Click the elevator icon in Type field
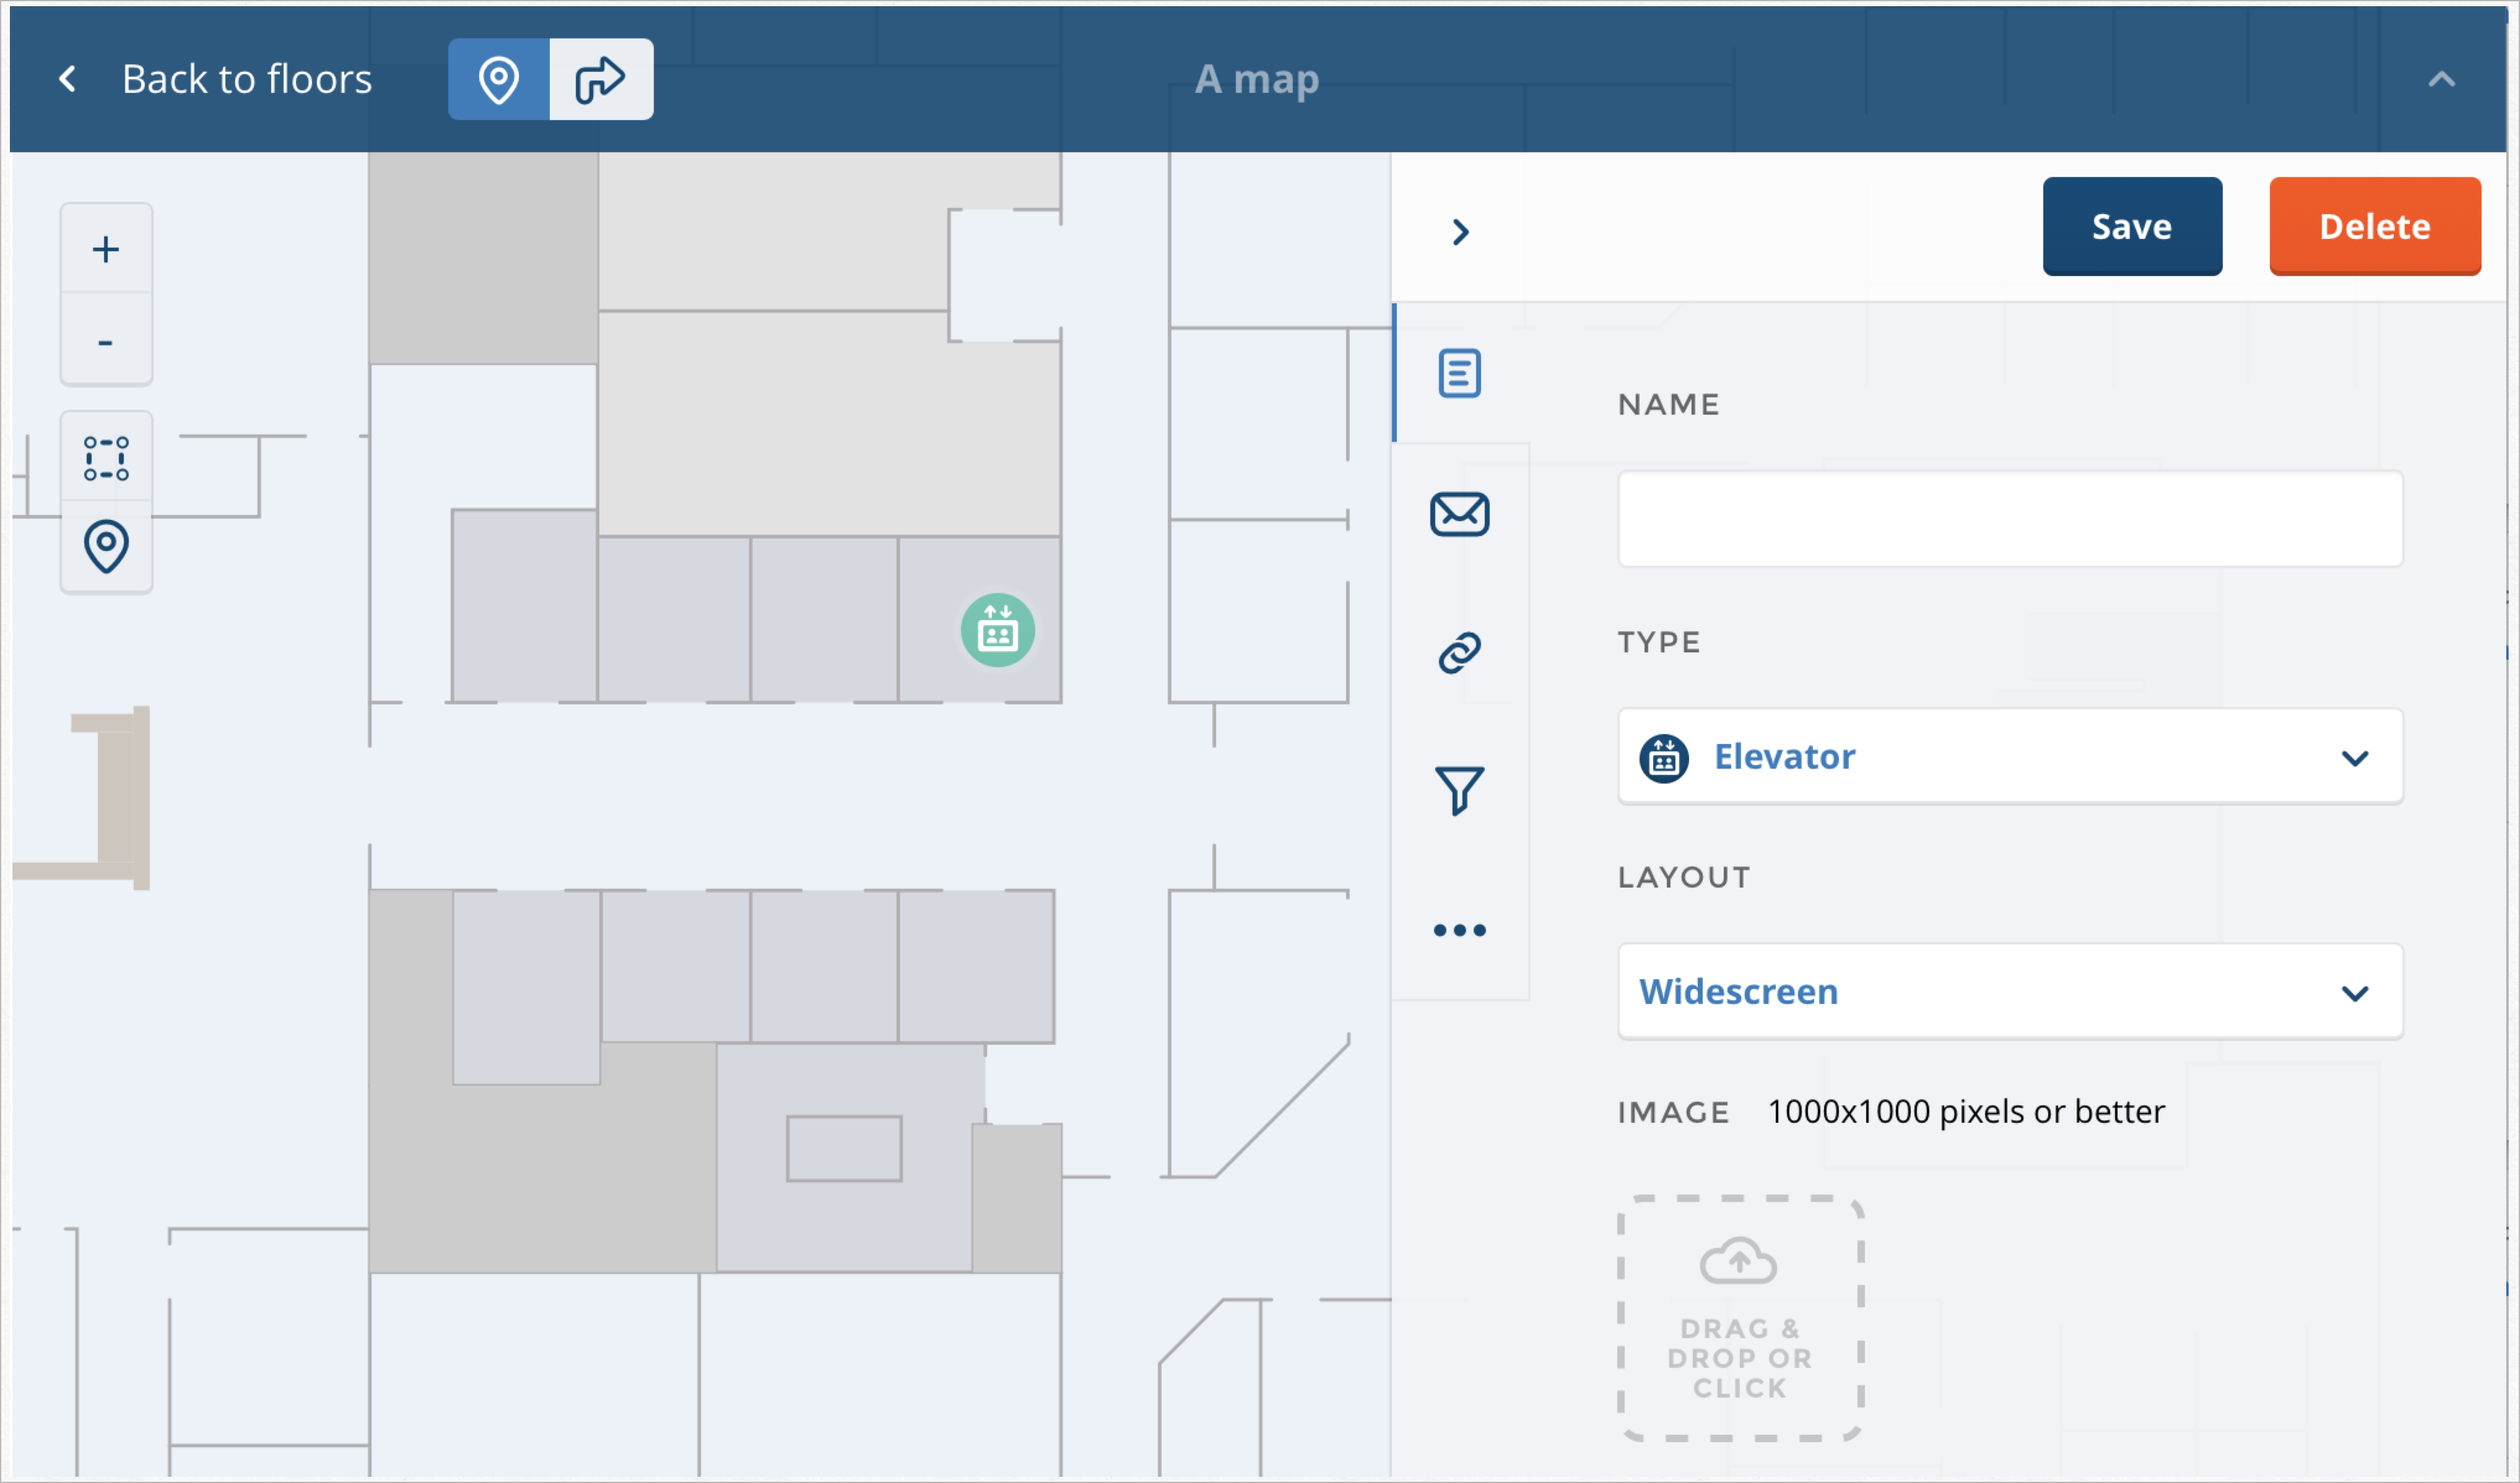 point(1664,758)
